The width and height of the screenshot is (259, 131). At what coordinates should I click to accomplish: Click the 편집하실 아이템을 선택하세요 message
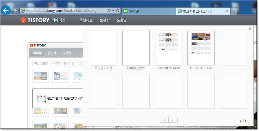[x=65, y=98]
